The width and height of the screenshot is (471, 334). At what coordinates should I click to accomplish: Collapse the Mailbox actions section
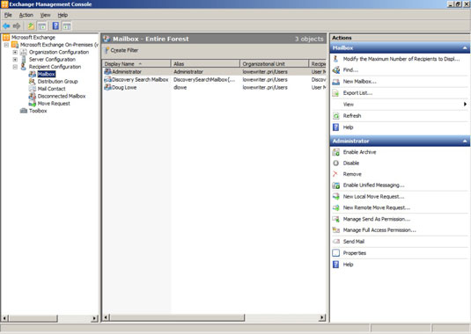click(465, 48)
